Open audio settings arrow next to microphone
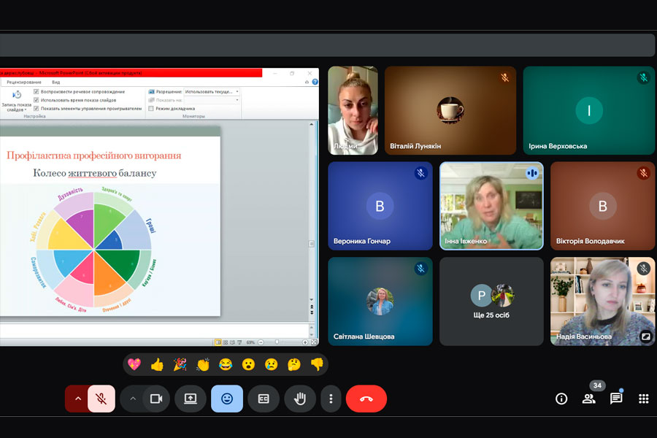The width and height of the screenshot is (657, 438). (x=77, y=399)
